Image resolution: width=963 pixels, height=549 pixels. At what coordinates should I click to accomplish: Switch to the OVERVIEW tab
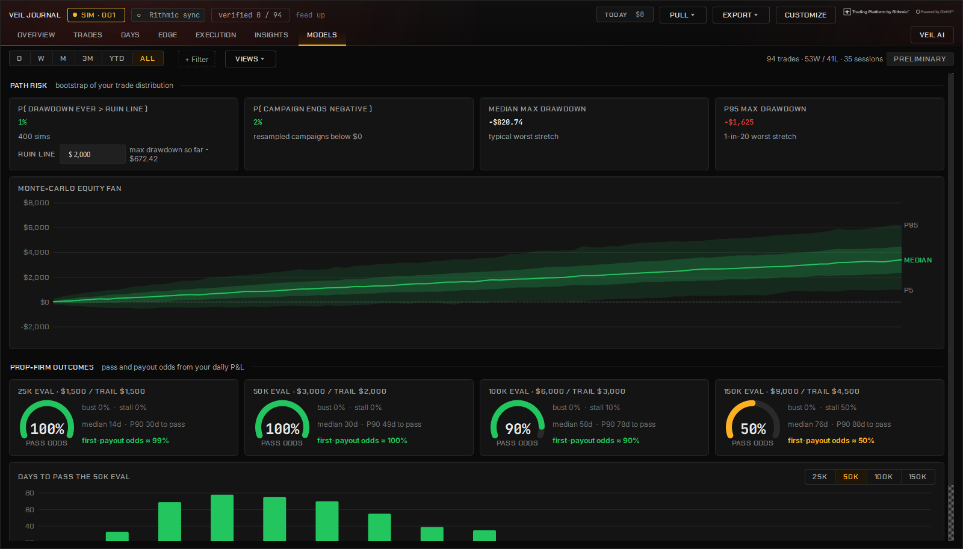pos(36,35)
